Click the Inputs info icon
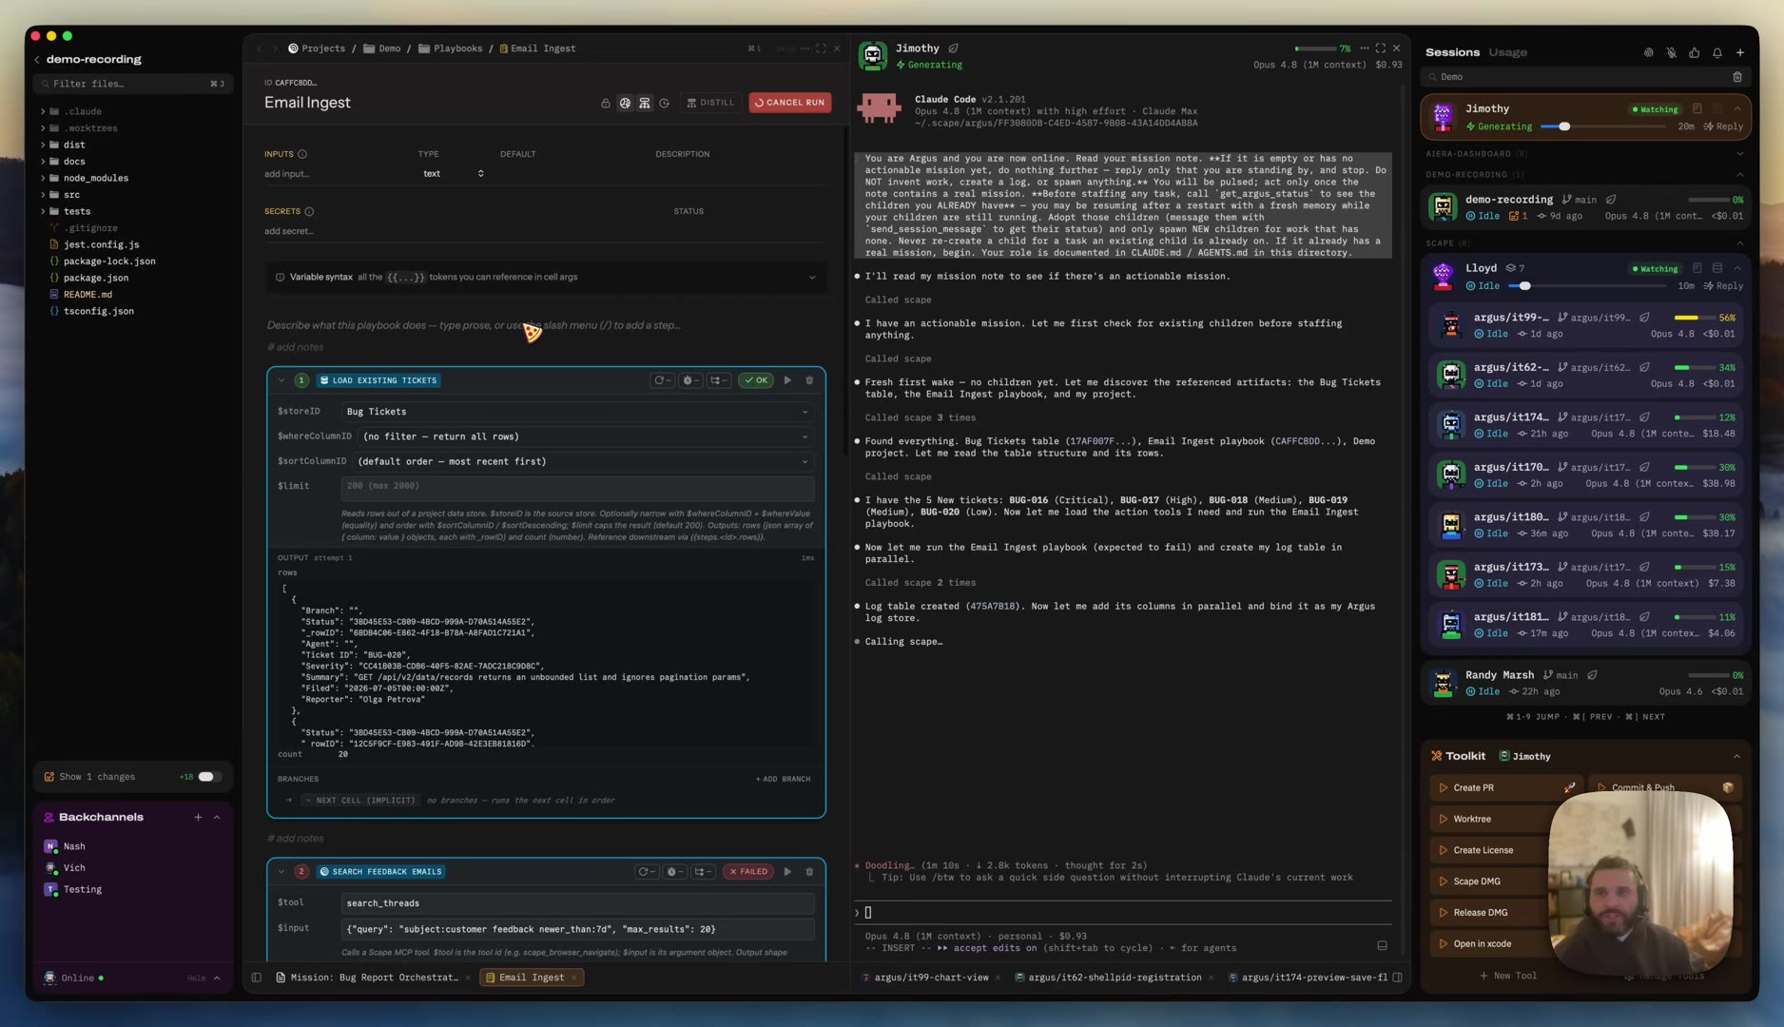The height and width of the screenshot is (1027, 1784). [302, 154]
